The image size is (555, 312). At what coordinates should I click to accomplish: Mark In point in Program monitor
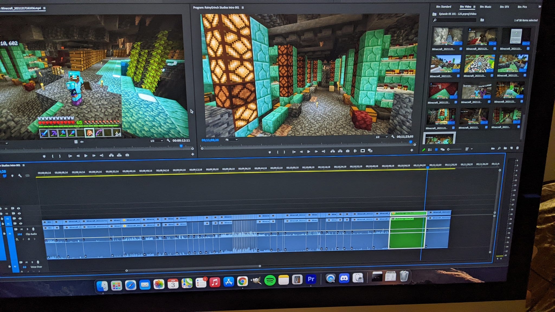277,152
